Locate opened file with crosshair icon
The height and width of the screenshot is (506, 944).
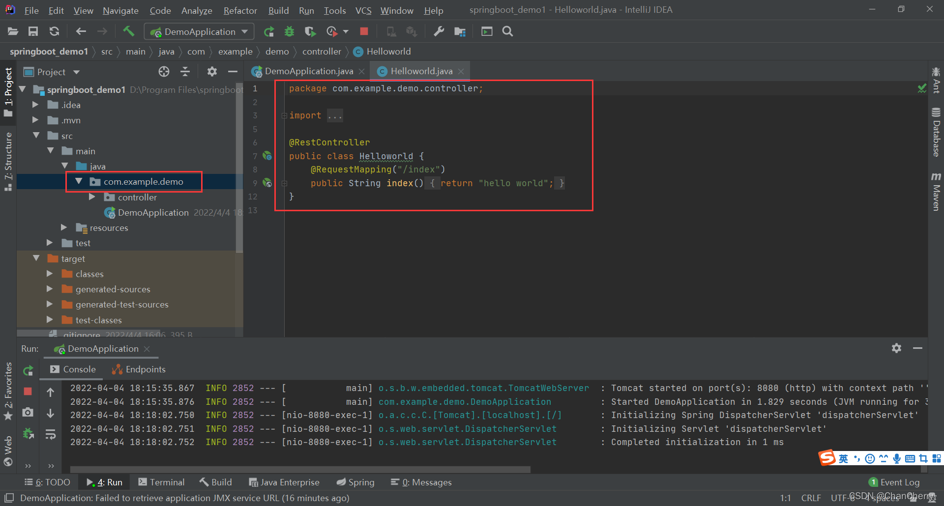[x=164, y=72]
